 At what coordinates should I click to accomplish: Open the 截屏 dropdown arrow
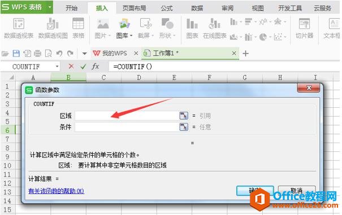point(153,36)
